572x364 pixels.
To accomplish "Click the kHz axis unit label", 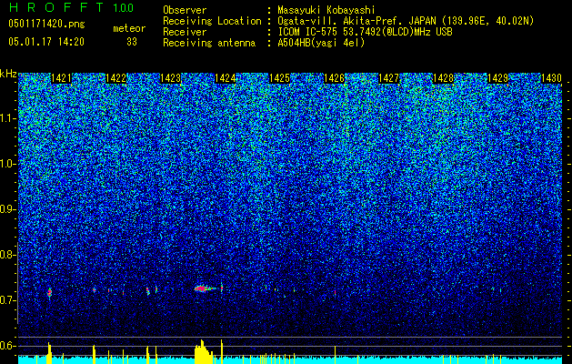I will (8, 74).
